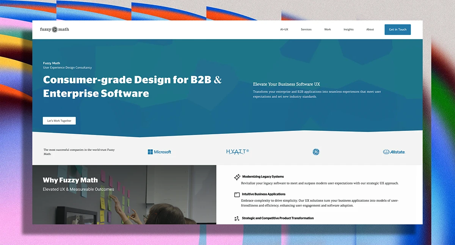Click the Get in Touch button
Screen dimensions: 455x245
pyautogui.click(x=397, y=29)
